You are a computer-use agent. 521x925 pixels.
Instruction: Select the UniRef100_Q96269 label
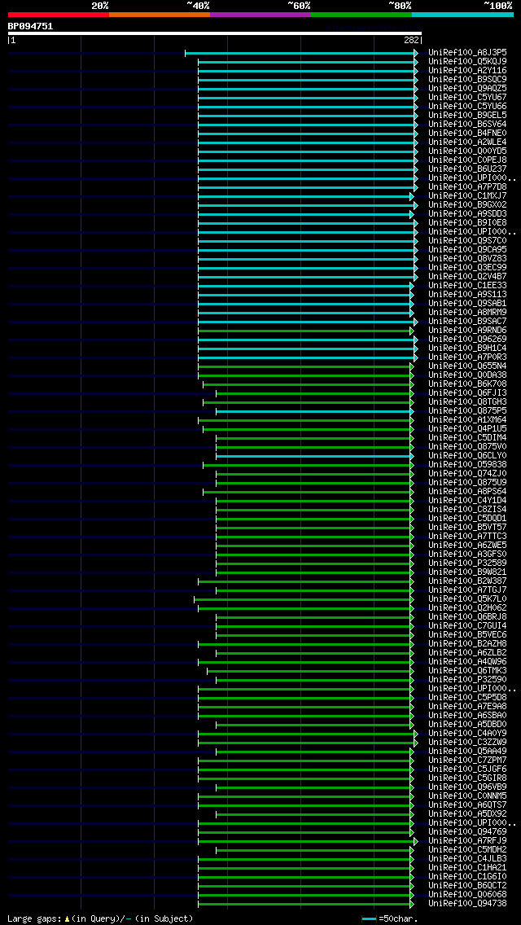coord(468,340)
